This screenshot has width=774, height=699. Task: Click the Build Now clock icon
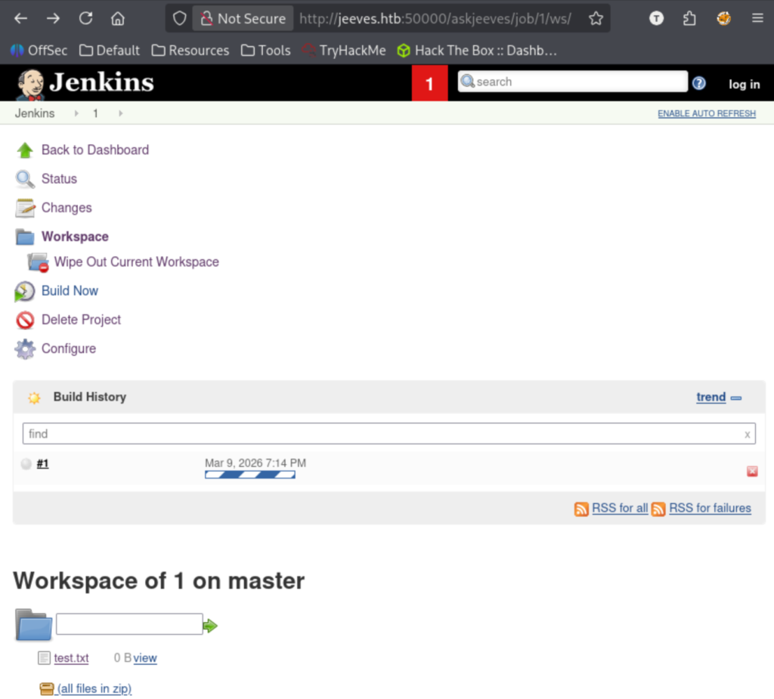tap(25, 291)
